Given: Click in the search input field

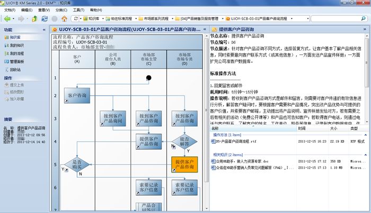Looking at the screenshot, I should pos(336,18).
